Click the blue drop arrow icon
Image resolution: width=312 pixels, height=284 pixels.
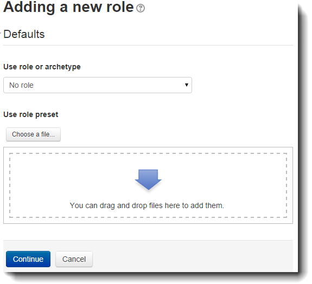pyautogui.click(x=148, y=179)
